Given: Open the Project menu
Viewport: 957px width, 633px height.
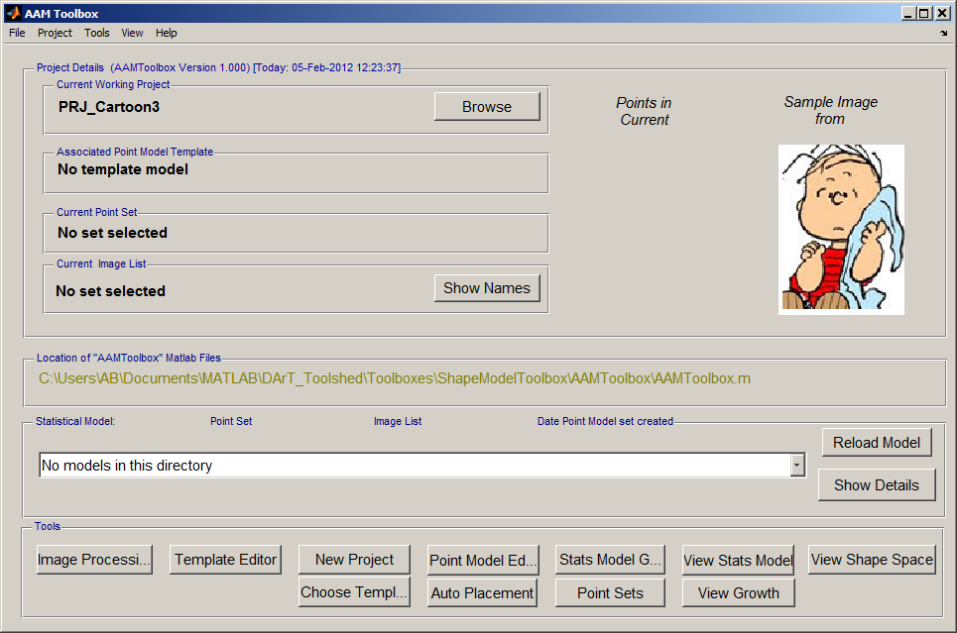Looking at the screenshot, I should [55, 33].
